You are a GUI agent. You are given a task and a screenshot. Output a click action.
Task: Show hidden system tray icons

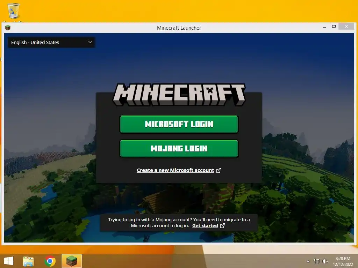[308, 261]
